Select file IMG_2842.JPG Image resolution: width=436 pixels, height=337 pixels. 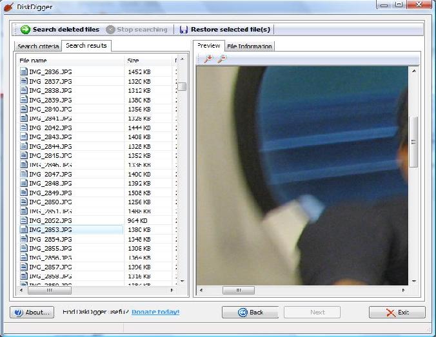pyautogui.click(x=50, y=128)
